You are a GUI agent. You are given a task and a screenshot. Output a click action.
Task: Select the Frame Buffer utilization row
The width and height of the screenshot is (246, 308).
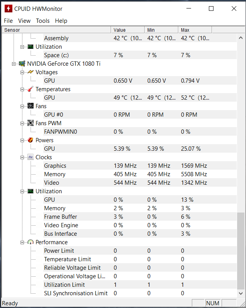pyautogui.click(x=60, y=217)
